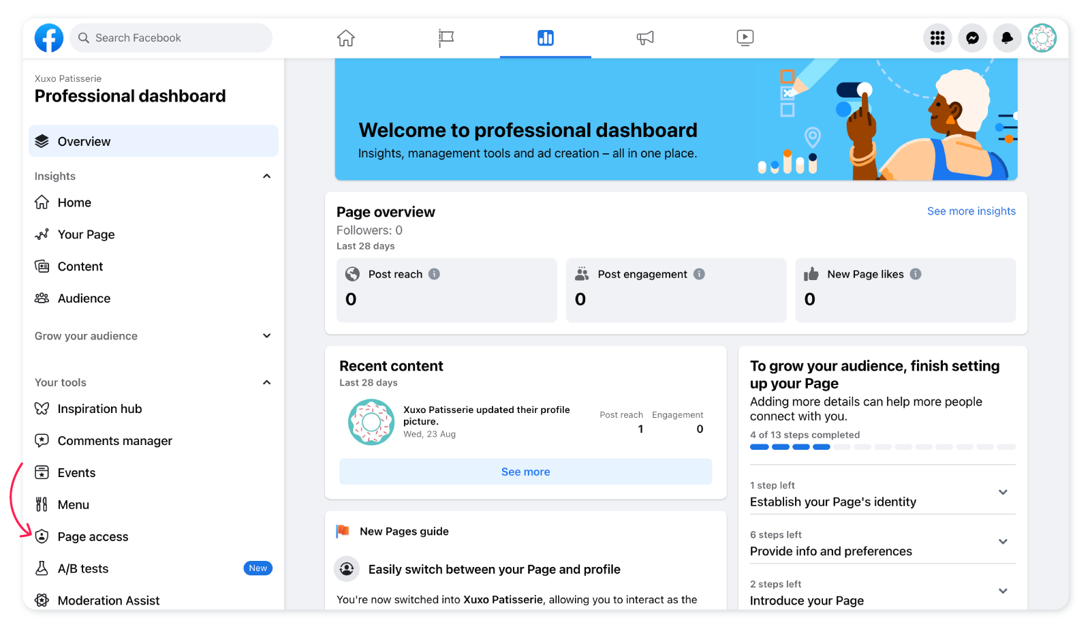
Task: Expand the Grow your audience section
Action: 267,336
